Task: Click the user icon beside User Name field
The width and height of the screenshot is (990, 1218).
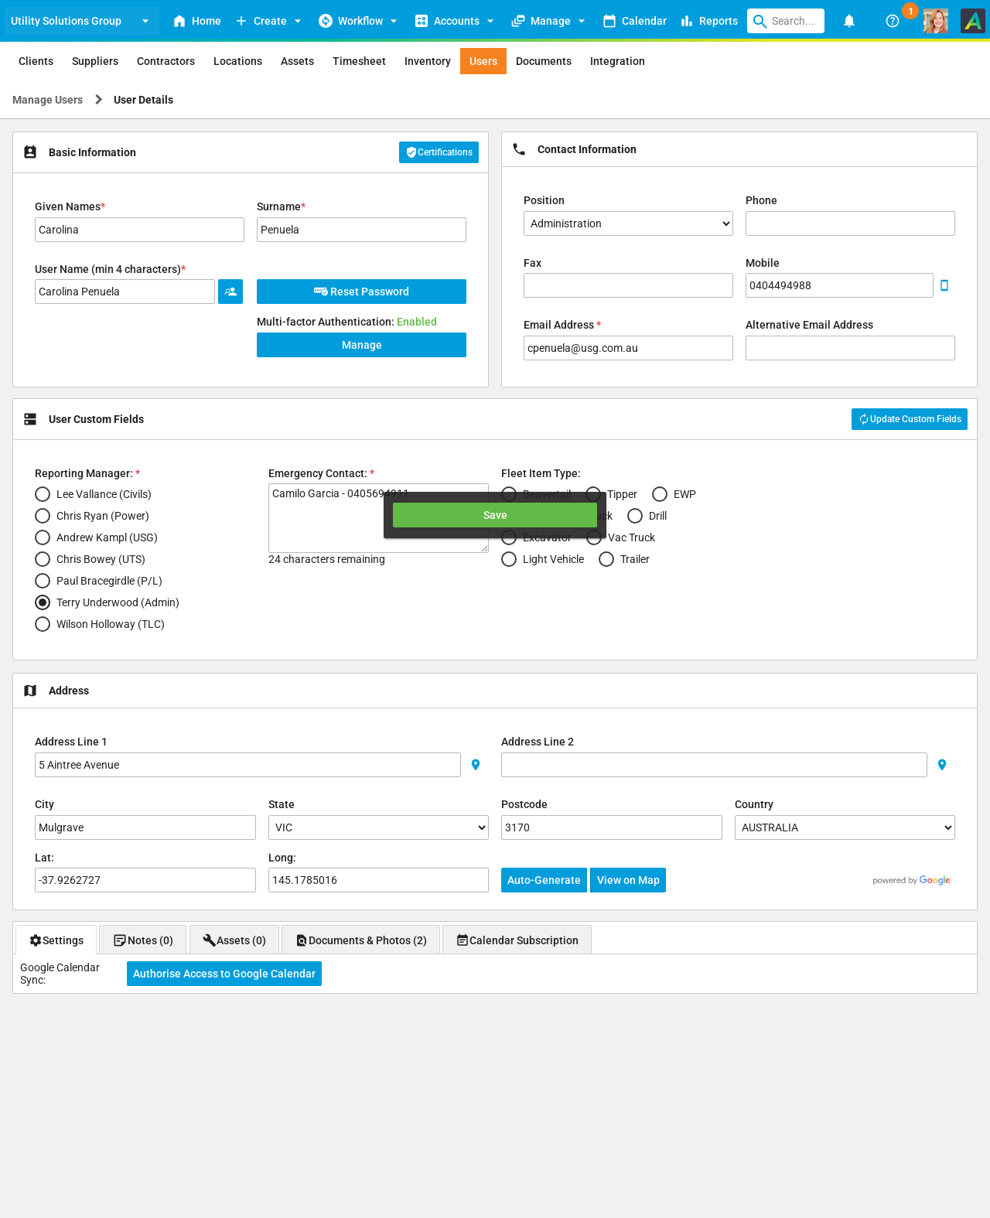Action: [230, 292]
